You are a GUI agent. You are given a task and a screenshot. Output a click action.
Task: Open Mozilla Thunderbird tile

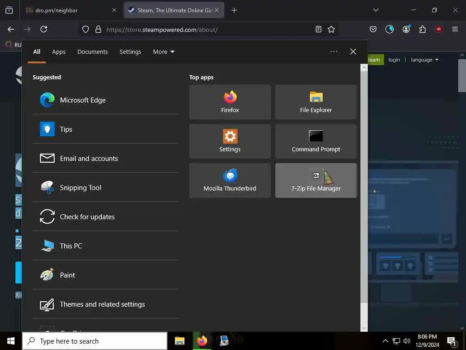click(x=230, y=180)
